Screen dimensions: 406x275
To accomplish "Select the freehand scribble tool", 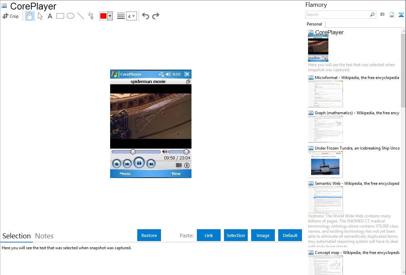I will click(91, 16).
